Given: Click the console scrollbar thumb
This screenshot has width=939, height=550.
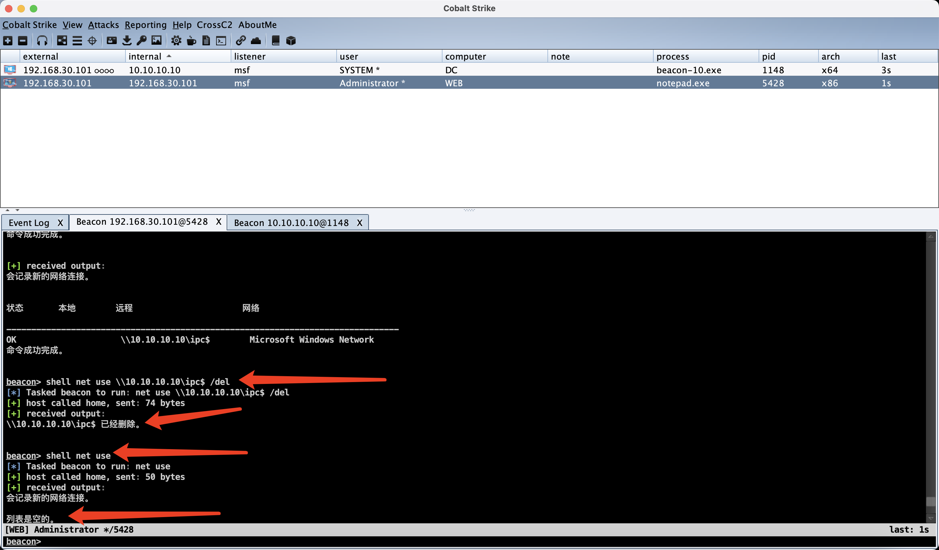Looking at the screenshot, I should [x=930, y=501].
